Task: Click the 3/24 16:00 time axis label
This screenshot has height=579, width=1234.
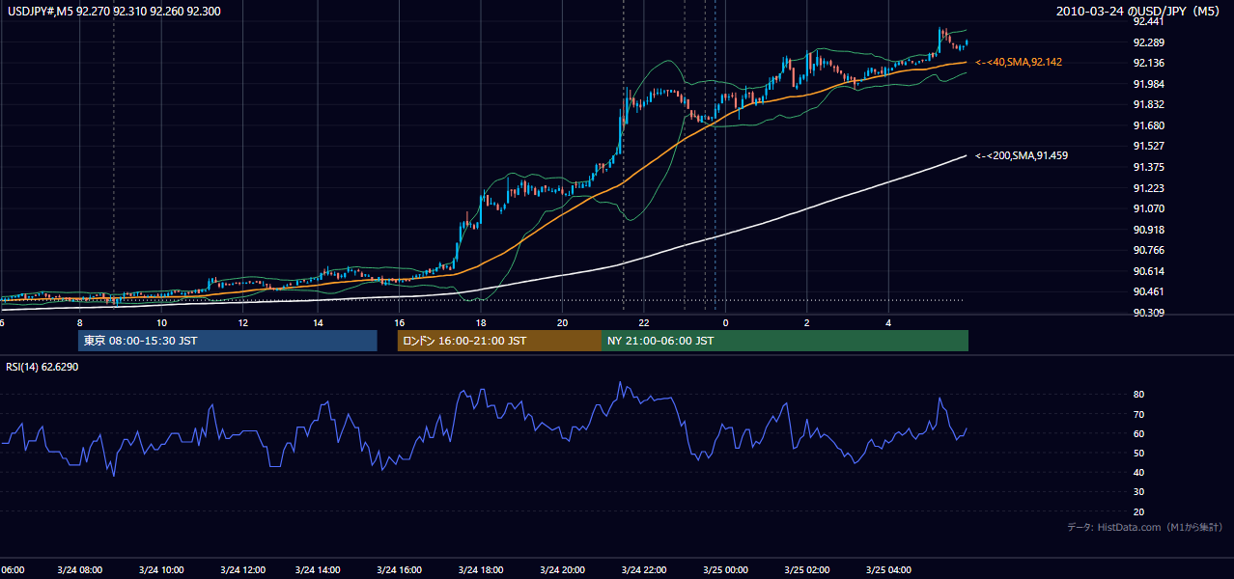Action: click(399, 570)
